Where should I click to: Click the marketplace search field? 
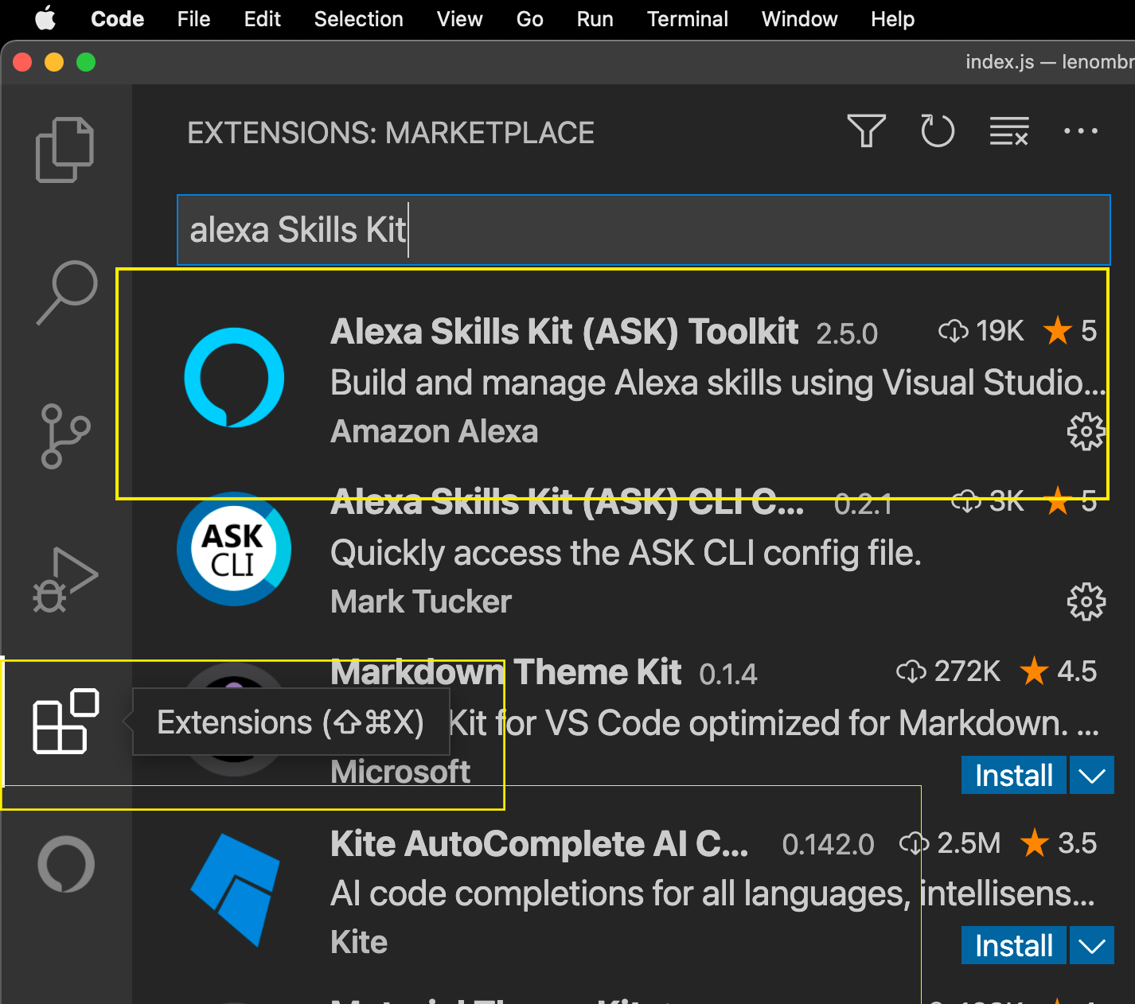[x=643, y=230]
